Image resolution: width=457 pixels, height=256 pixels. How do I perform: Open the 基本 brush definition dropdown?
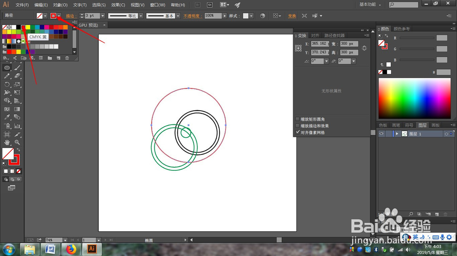[178, 16]
